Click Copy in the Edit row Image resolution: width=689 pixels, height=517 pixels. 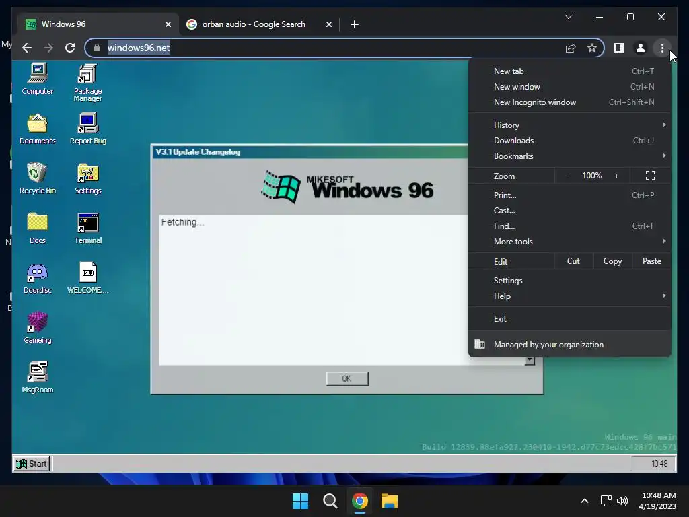[612, 261]
